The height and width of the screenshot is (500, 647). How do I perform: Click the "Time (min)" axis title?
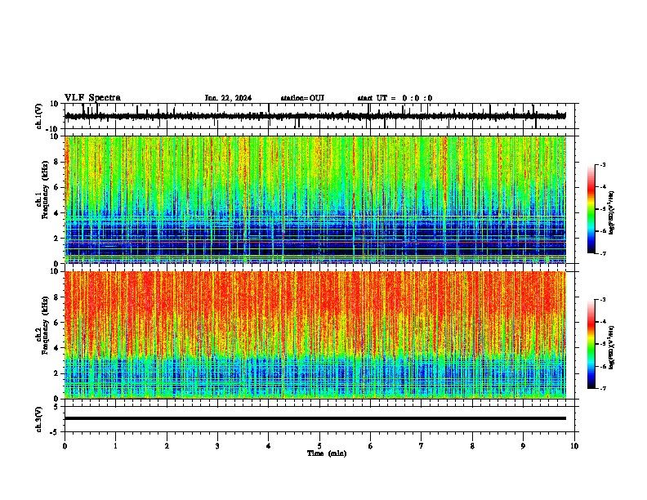[x=327, y=453]
